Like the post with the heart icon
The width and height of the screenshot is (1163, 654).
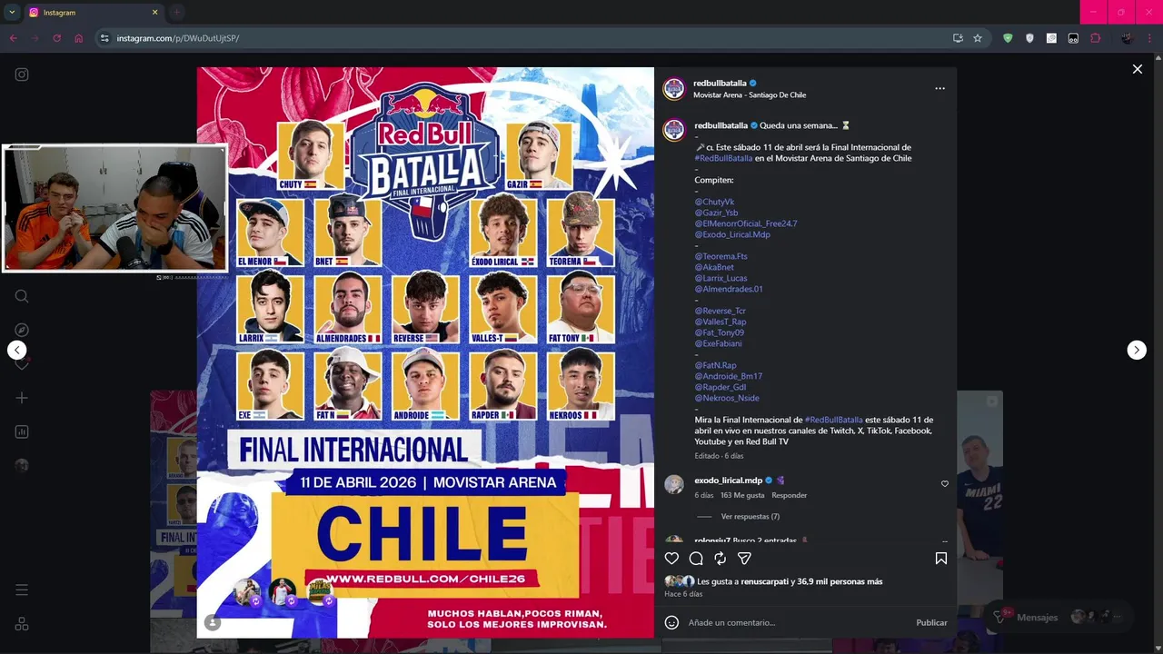671,559
